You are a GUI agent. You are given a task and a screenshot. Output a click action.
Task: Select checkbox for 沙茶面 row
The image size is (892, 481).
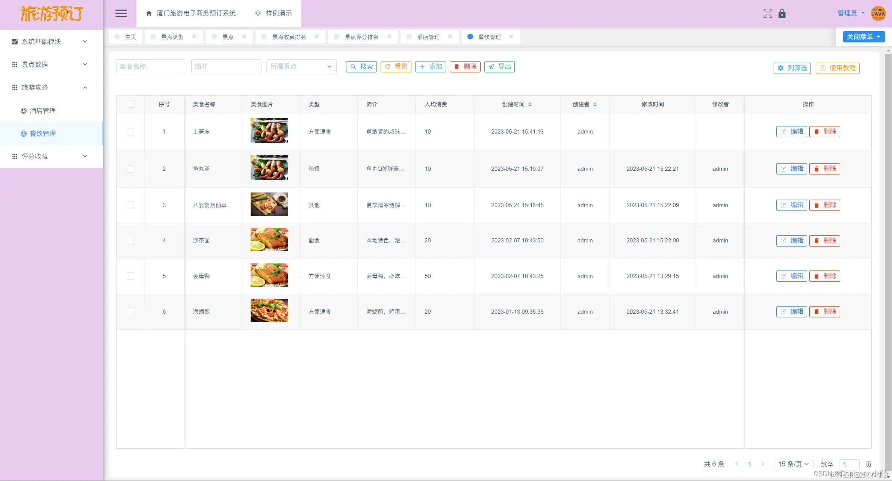tap(130, 240)
